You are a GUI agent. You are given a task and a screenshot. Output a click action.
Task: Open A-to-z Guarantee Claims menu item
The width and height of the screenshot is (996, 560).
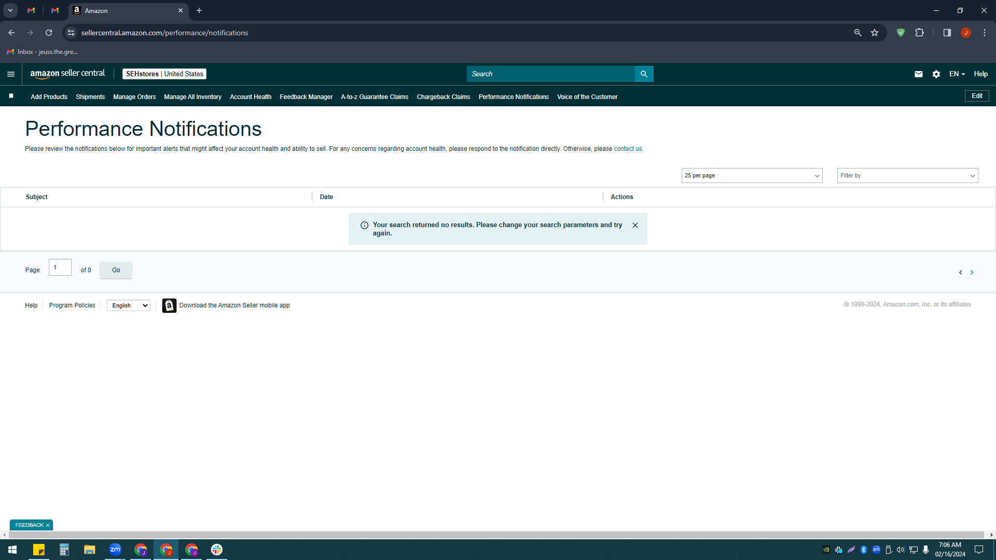point(375,97)
